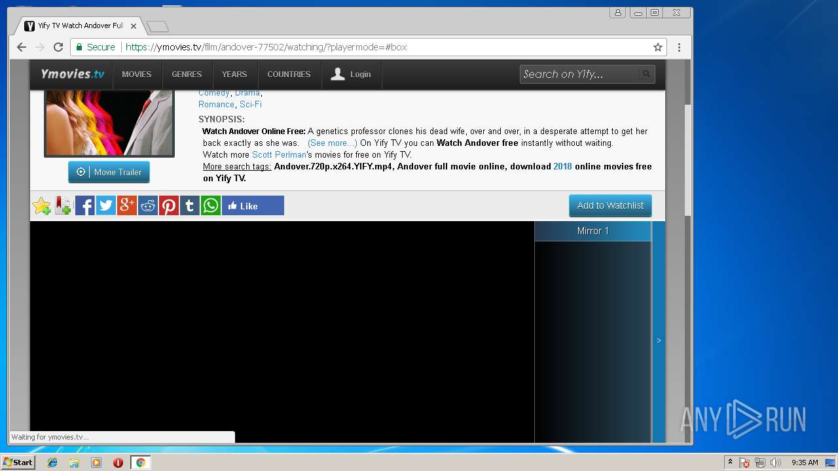Screen dimensions: 838x471
Task: Click the Ymovies.tv logo
Action: click(x=72, y=74)
